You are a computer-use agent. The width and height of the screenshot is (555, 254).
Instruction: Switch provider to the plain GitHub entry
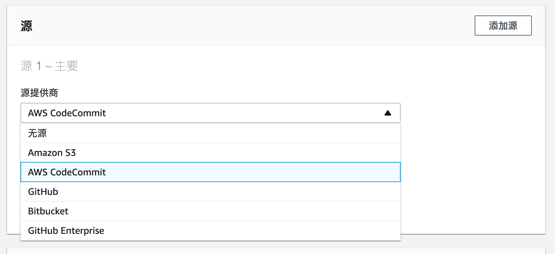43,192
